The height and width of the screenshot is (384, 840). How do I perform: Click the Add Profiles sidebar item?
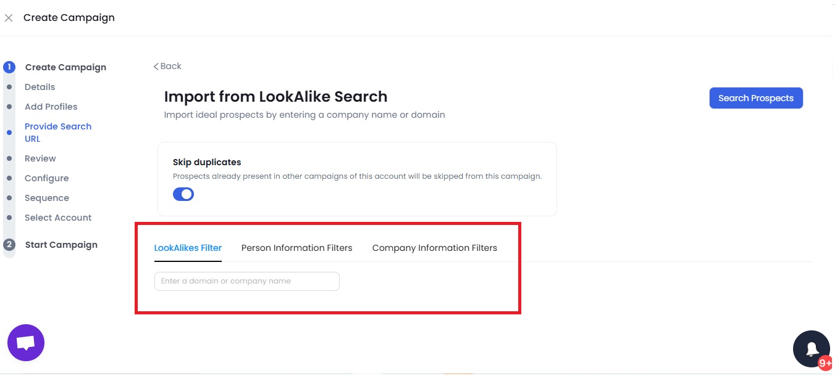[x=51, y=106]
